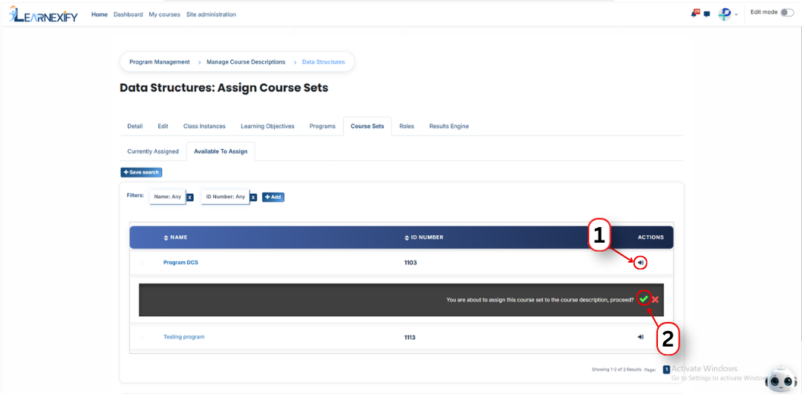Go to page 1 in the pagination

[x=666, y=370]
